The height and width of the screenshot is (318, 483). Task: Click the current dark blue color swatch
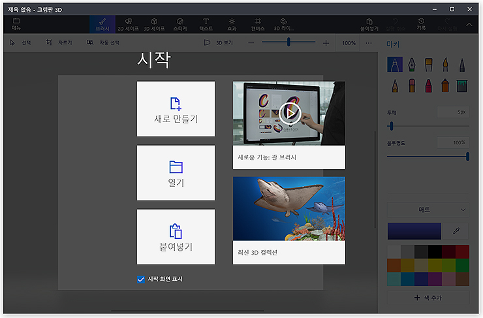[414, 231]
